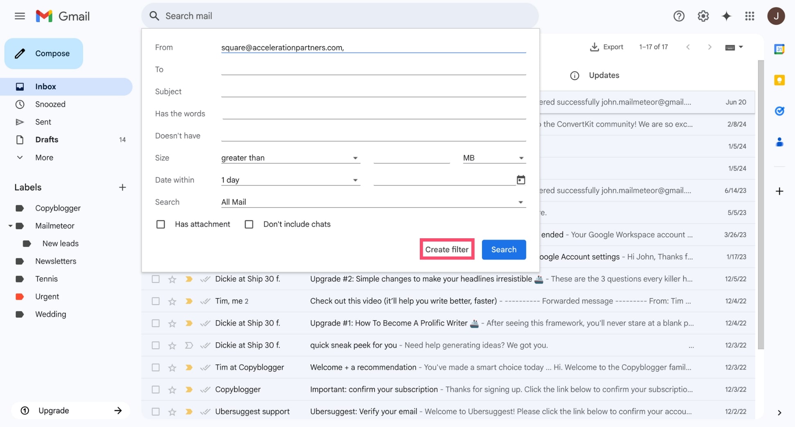Click into the Subject field
The image size is (795, 427).
(373, 92)
